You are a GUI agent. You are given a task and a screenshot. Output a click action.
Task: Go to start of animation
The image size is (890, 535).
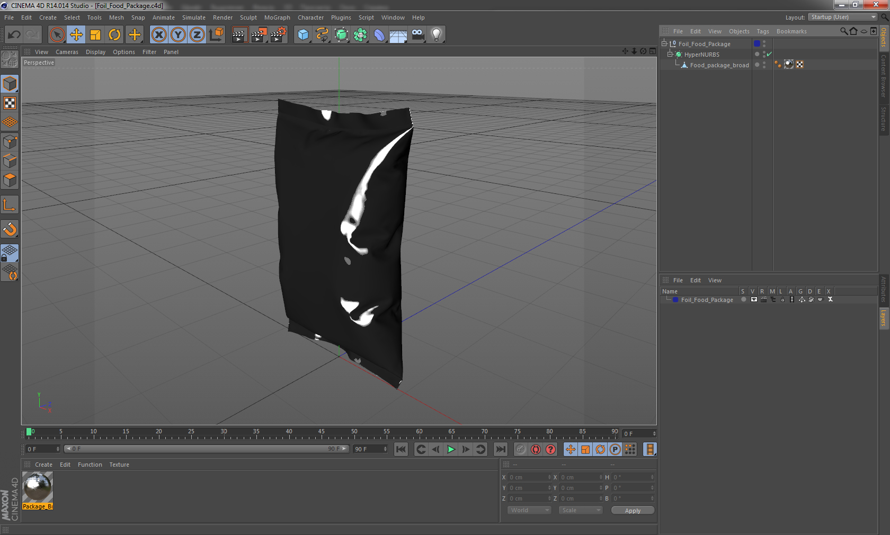(401, 449)
